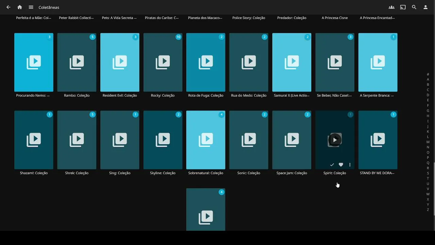435x245 pixels.
Task: Click the Cast to device icon
Action: point(403,7)
